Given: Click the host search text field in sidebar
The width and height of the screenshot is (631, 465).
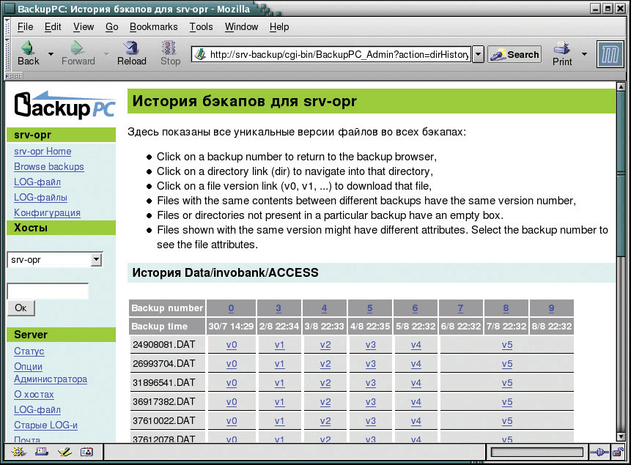Looking at the screenshot, I should click(x=48, y=291).
